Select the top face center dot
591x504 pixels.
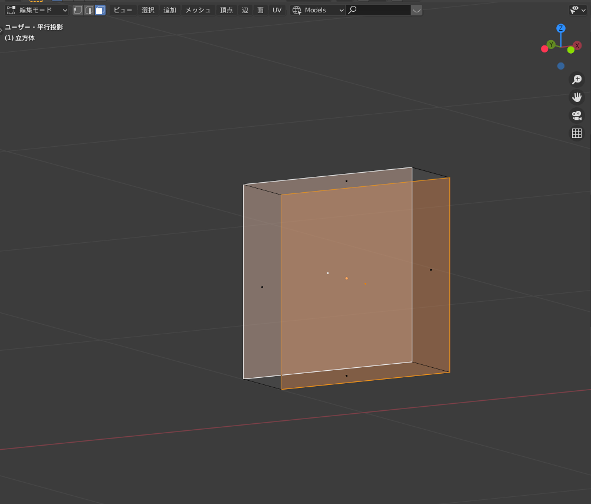pos(346,181)
